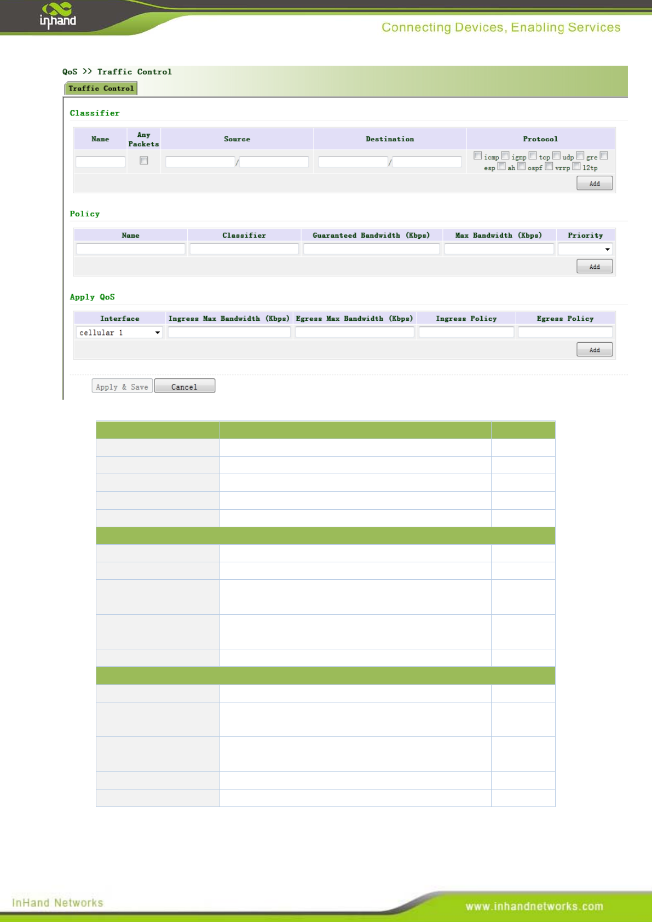Tick the udp protocol checkbox
Viewport: 652px width, 922px height.
click(x=556, y=155)
